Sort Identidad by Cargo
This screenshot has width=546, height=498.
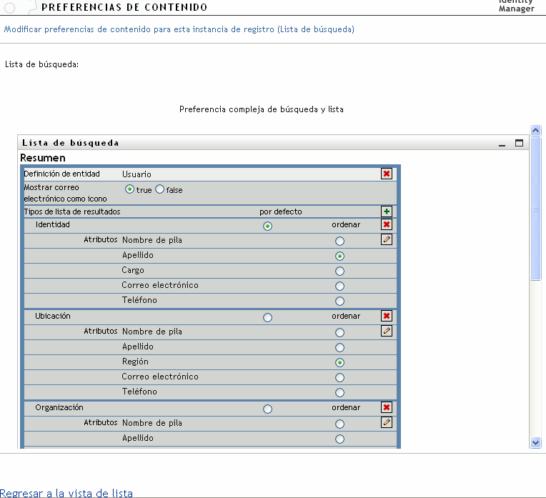(x=340, y=271)
